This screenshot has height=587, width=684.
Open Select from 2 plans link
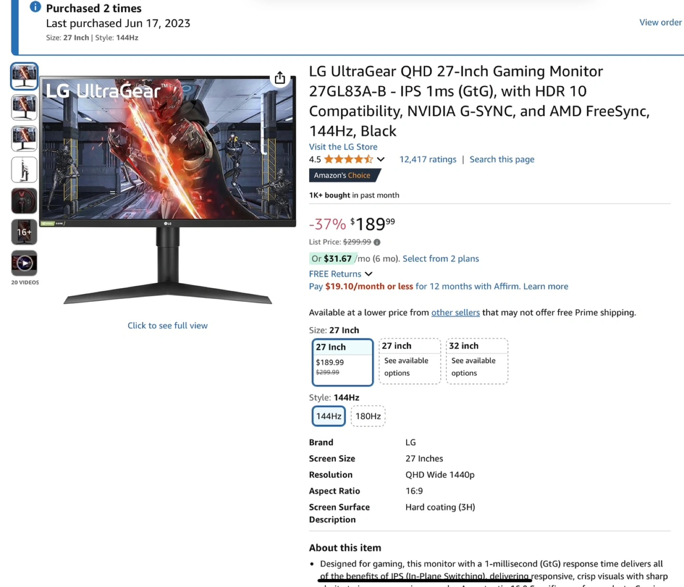441,259
